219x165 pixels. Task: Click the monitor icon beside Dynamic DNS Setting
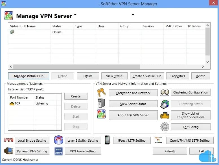click(9, 151)
